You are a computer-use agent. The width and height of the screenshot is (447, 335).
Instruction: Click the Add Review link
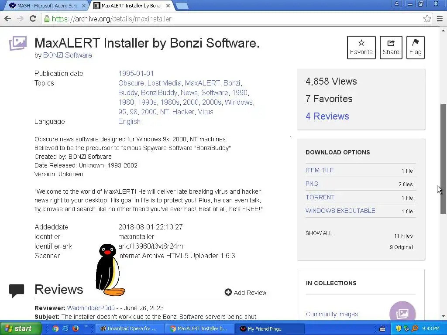(x=245, y=293)
